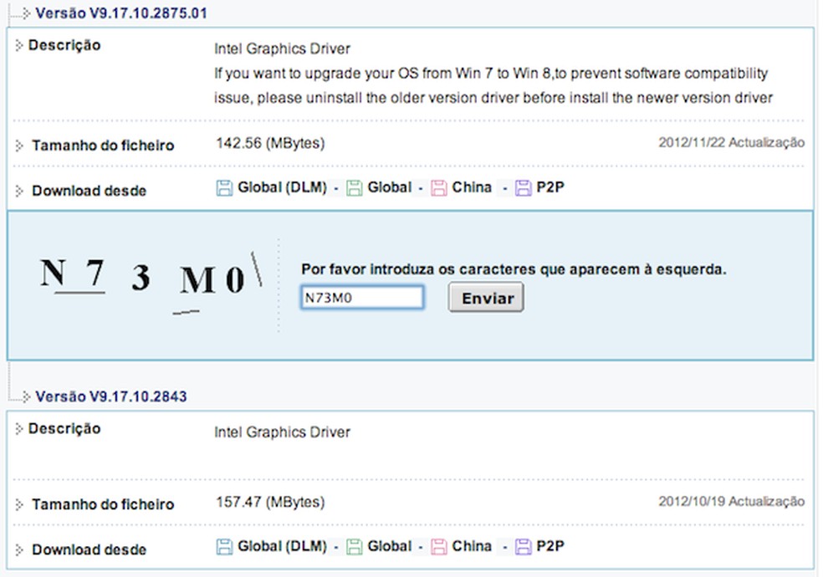
Task: Click the 2012/10/19 Actualização date
Action: (x=731, y=502)
